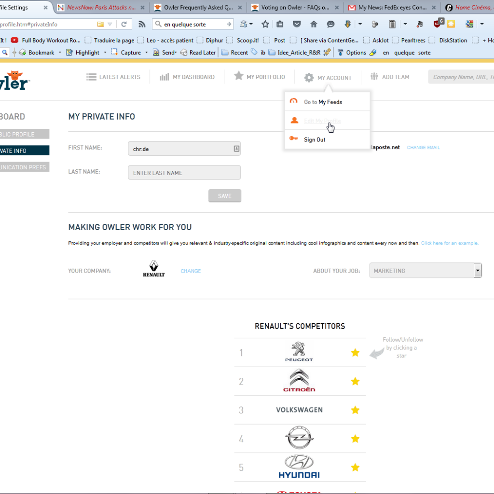Click the calculator-style clipboard toolbar icon
The width and height of the screenshot is (494, 494).
[392, 24]
